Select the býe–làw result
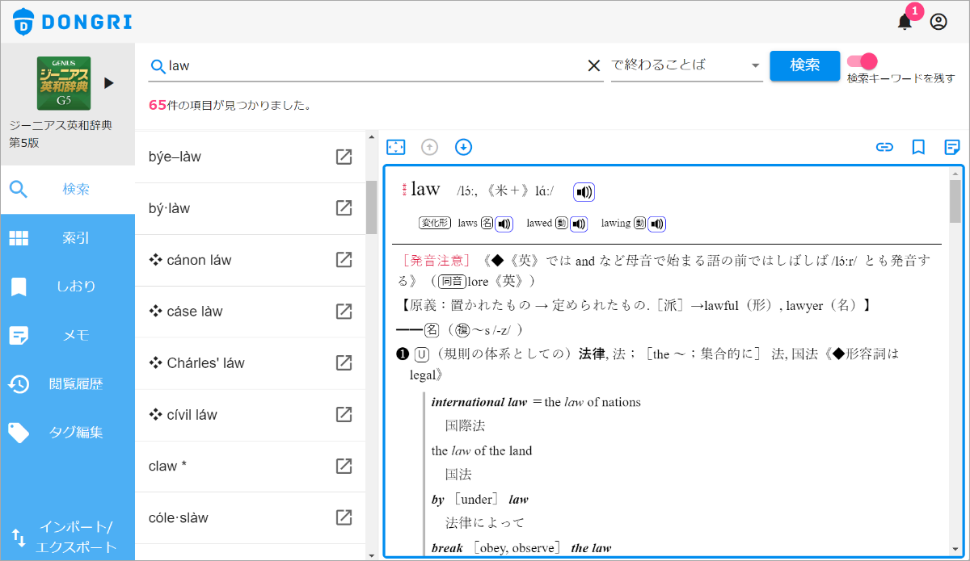The width and height of the screenshot is (970, 561). [x=251, y=157]
